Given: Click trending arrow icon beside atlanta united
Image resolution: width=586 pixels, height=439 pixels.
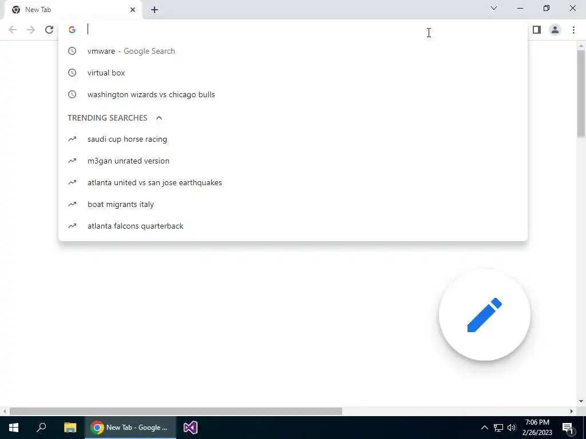Looking at the screenshot, I should 72,182.
